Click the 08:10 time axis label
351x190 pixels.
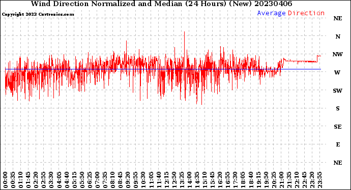[x=112, y=180]
